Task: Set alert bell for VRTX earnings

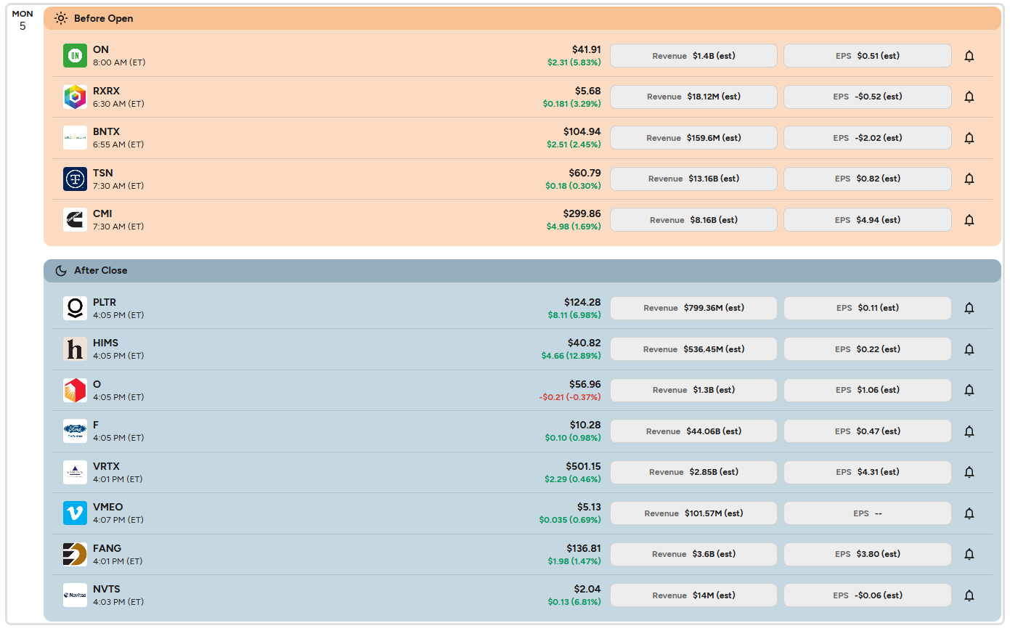Action: pos(969,472)
